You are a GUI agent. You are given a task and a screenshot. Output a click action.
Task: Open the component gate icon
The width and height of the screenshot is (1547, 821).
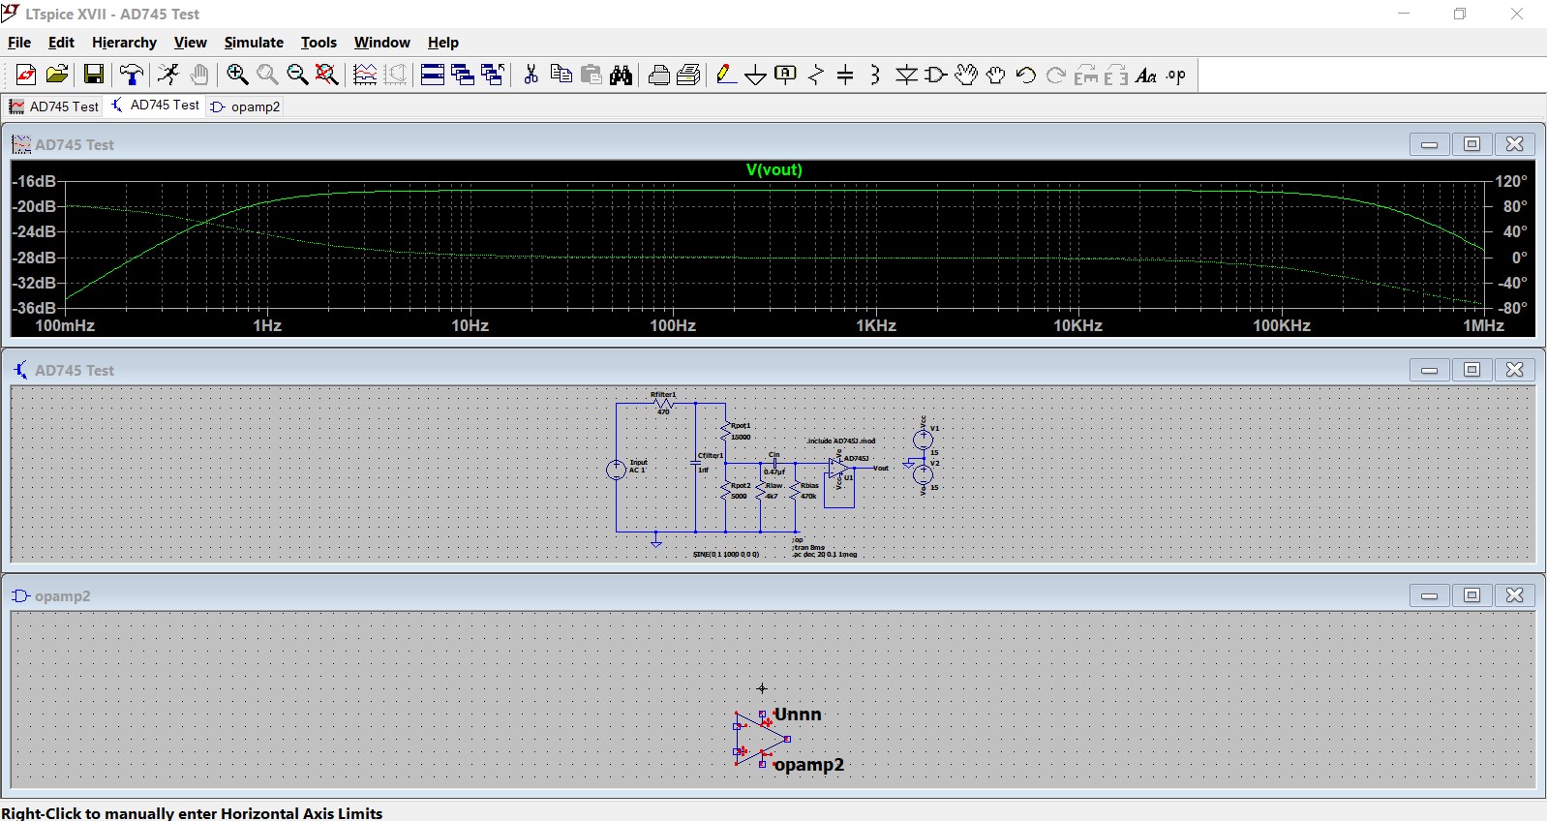point(936,75)
